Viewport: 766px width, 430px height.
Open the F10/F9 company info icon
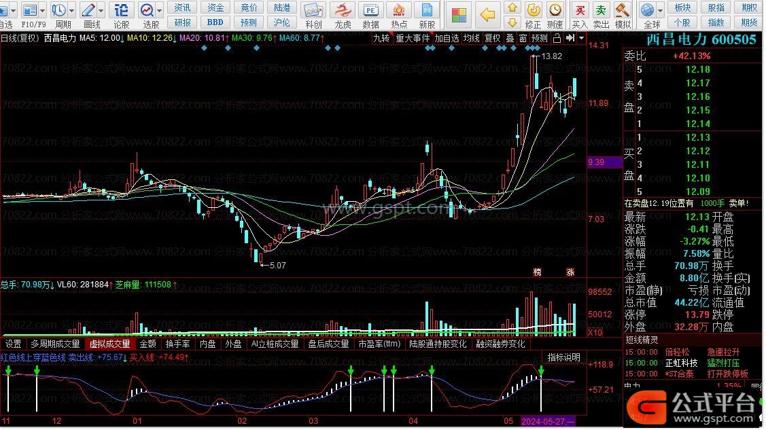point(30,10)
